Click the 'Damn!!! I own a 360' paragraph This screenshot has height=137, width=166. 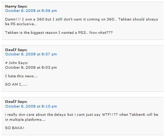pos(81,22)
